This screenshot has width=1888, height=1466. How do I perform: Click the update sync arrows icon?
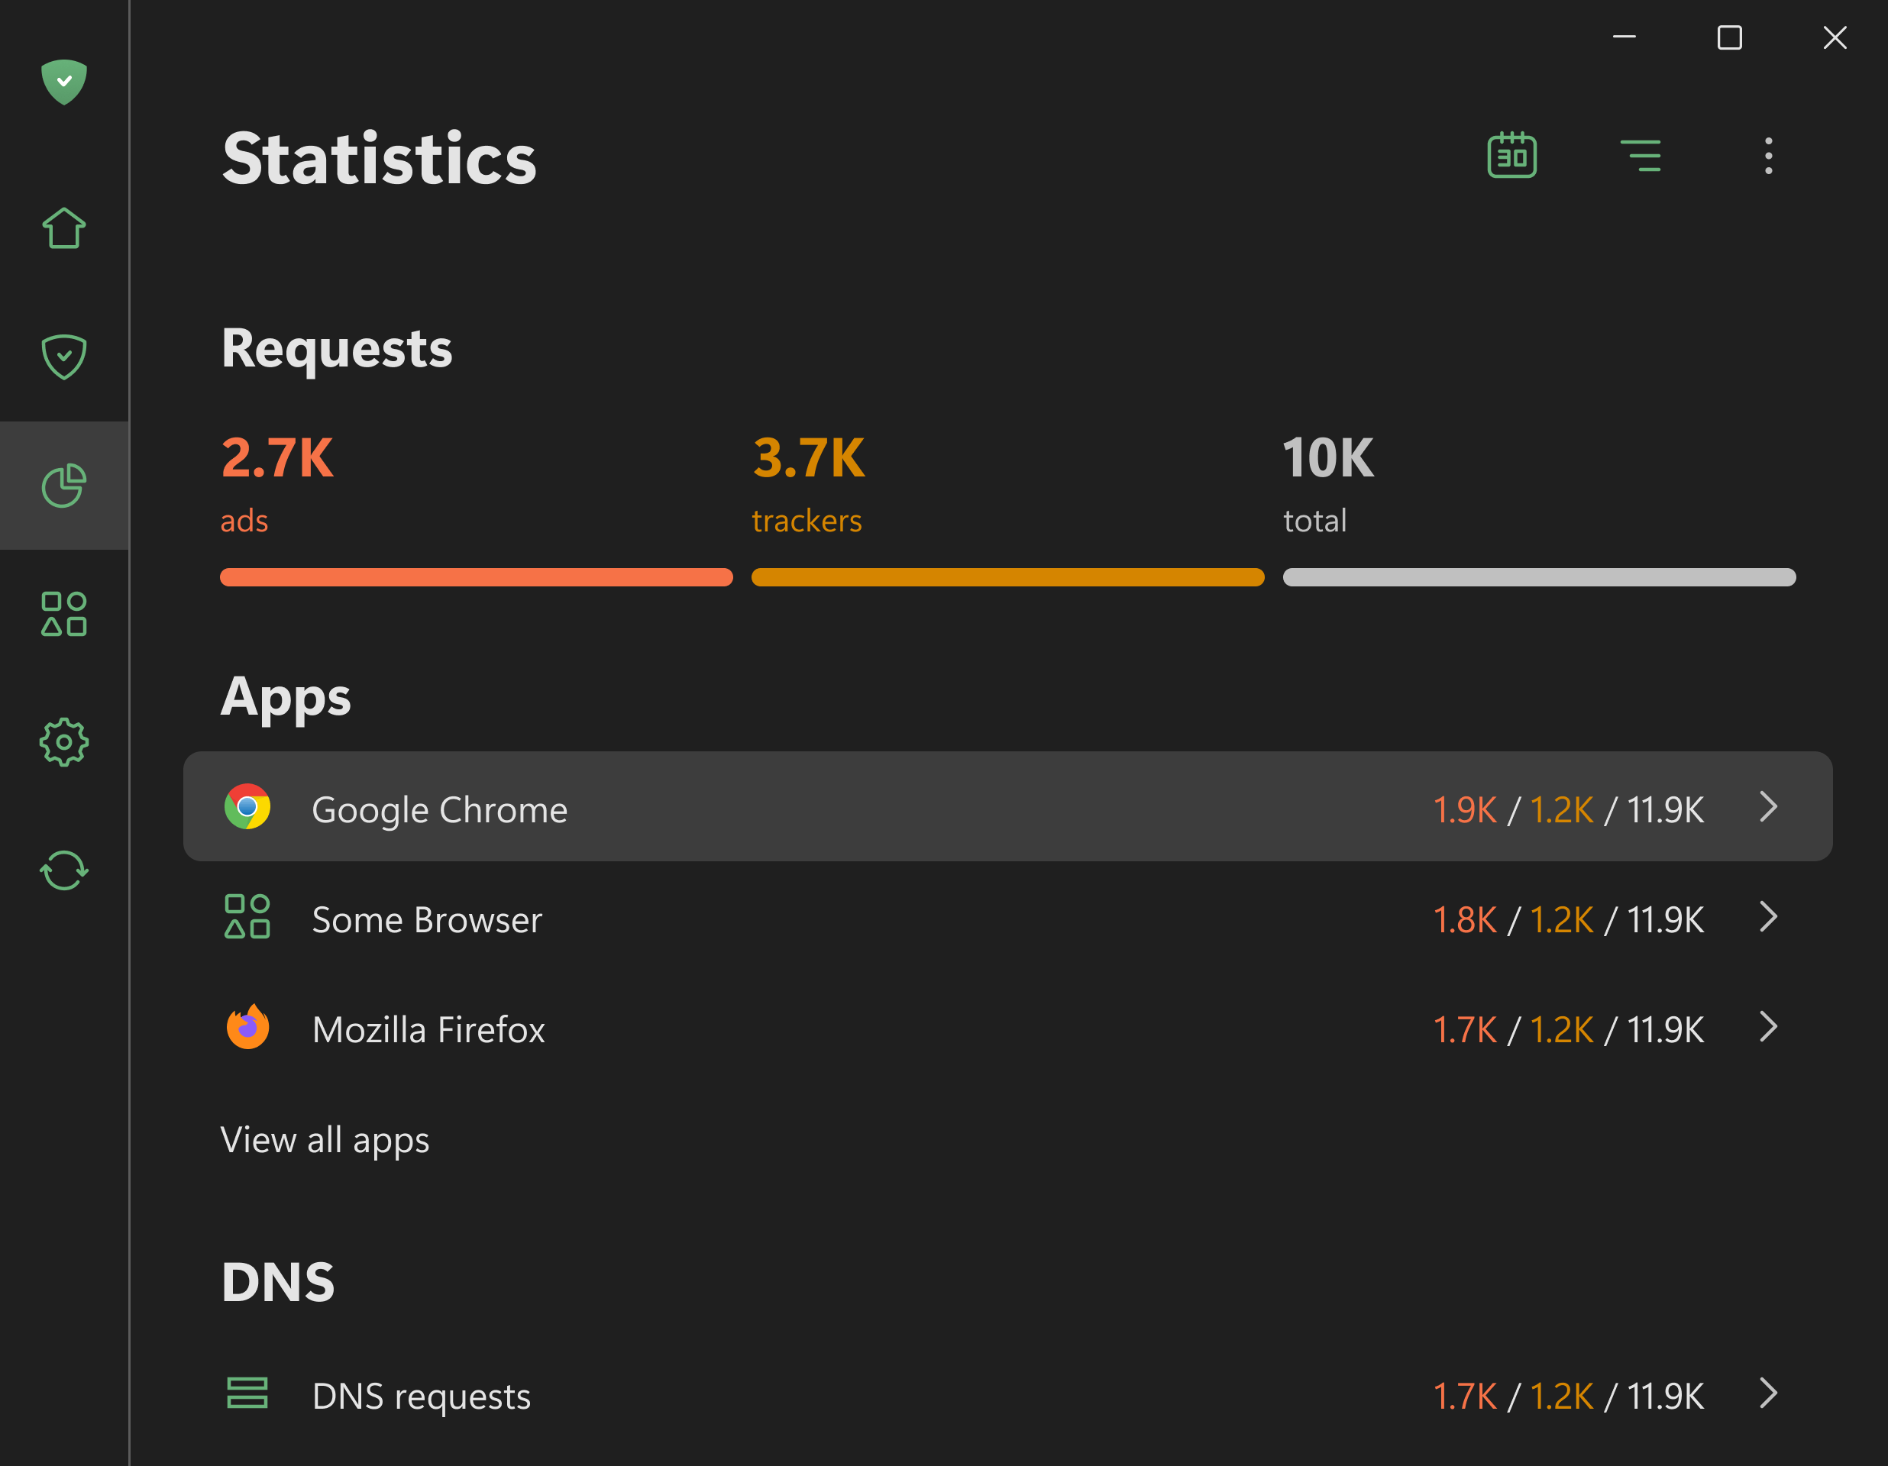pos(64,870)
